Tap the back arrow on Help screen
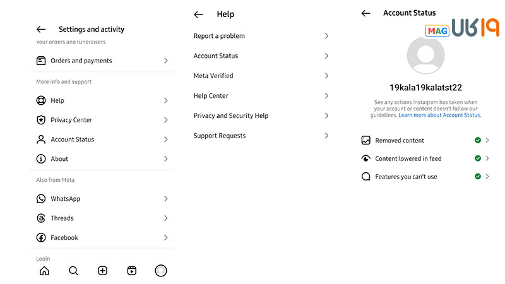The width and height of the screenshot is (505, 284). point(198,14)
